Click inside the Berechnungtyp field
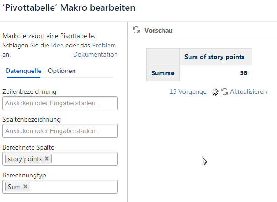This screenshot has height=202, width=277. [x=73, y=187]
